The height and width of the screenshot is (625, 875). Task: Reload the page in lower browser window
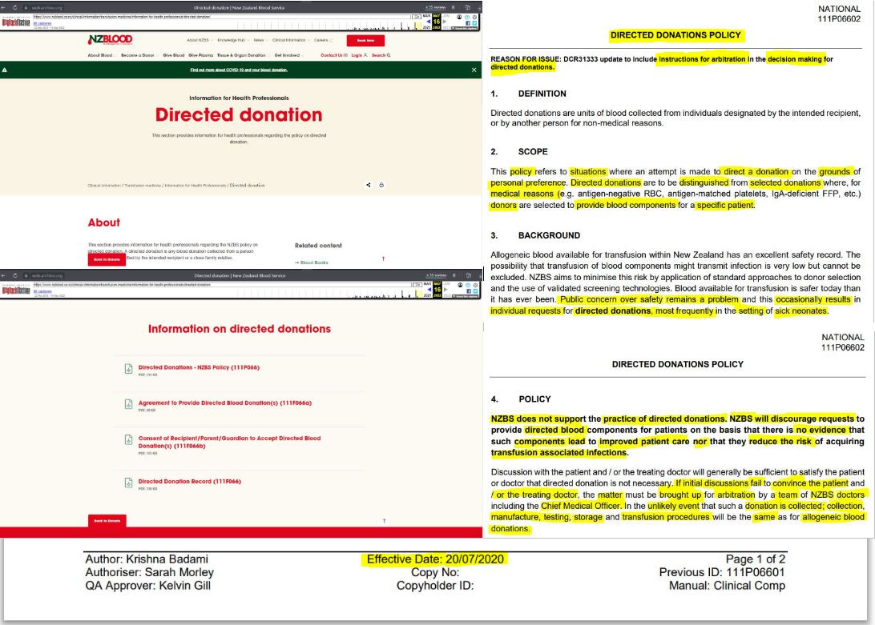[x=14, y=275]
